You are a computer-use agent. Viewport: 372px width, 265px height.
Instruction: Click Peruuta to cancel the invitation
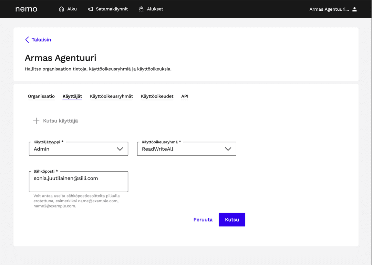(203, 220)
